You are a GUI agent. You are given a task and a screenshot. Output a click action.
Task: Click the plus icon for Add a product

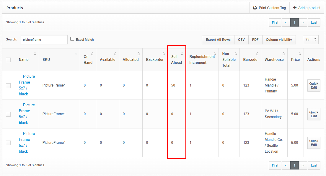coord(295,8)
